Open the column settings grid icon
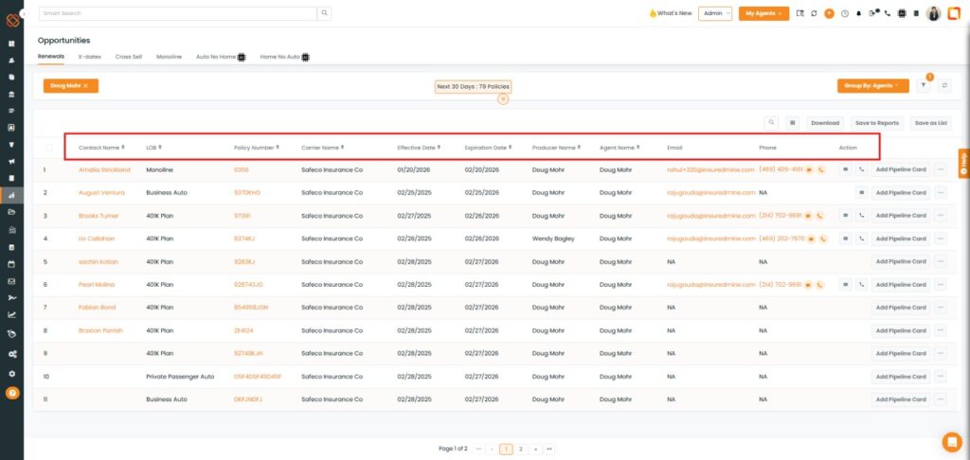The width and height of the screenshot is (970, 460). pos(793,122)
